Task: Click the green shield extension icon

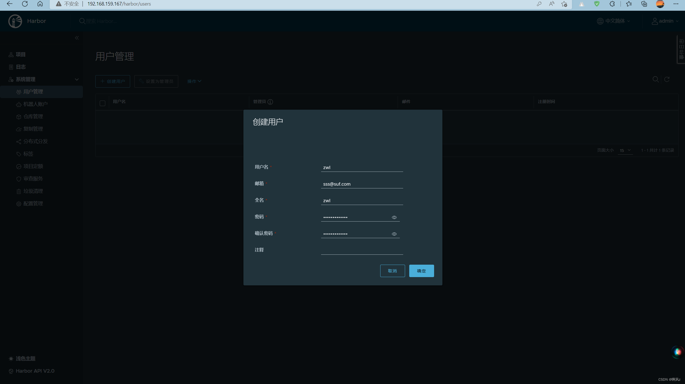Action: [x=597, y=4]
